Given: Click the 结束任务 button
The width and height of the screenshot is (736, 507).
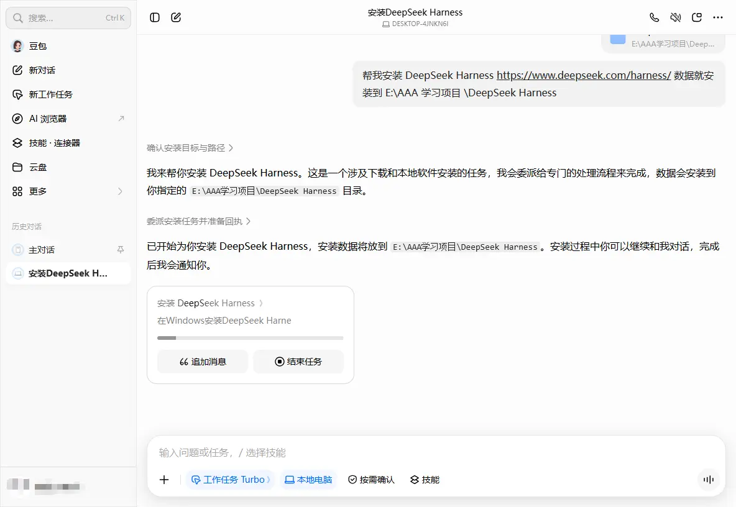Looking at the screenshot, I should point(298,362).
